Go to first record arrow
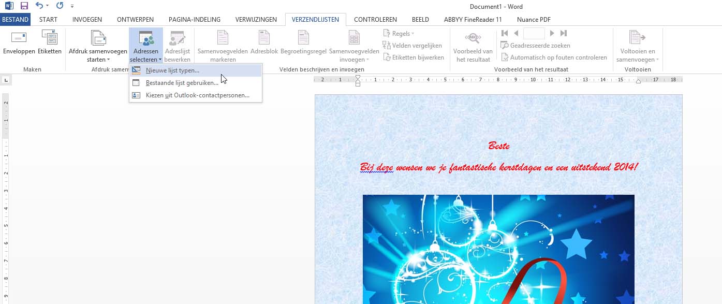Viewport: 722px width, 304px height. coord(505,33)
